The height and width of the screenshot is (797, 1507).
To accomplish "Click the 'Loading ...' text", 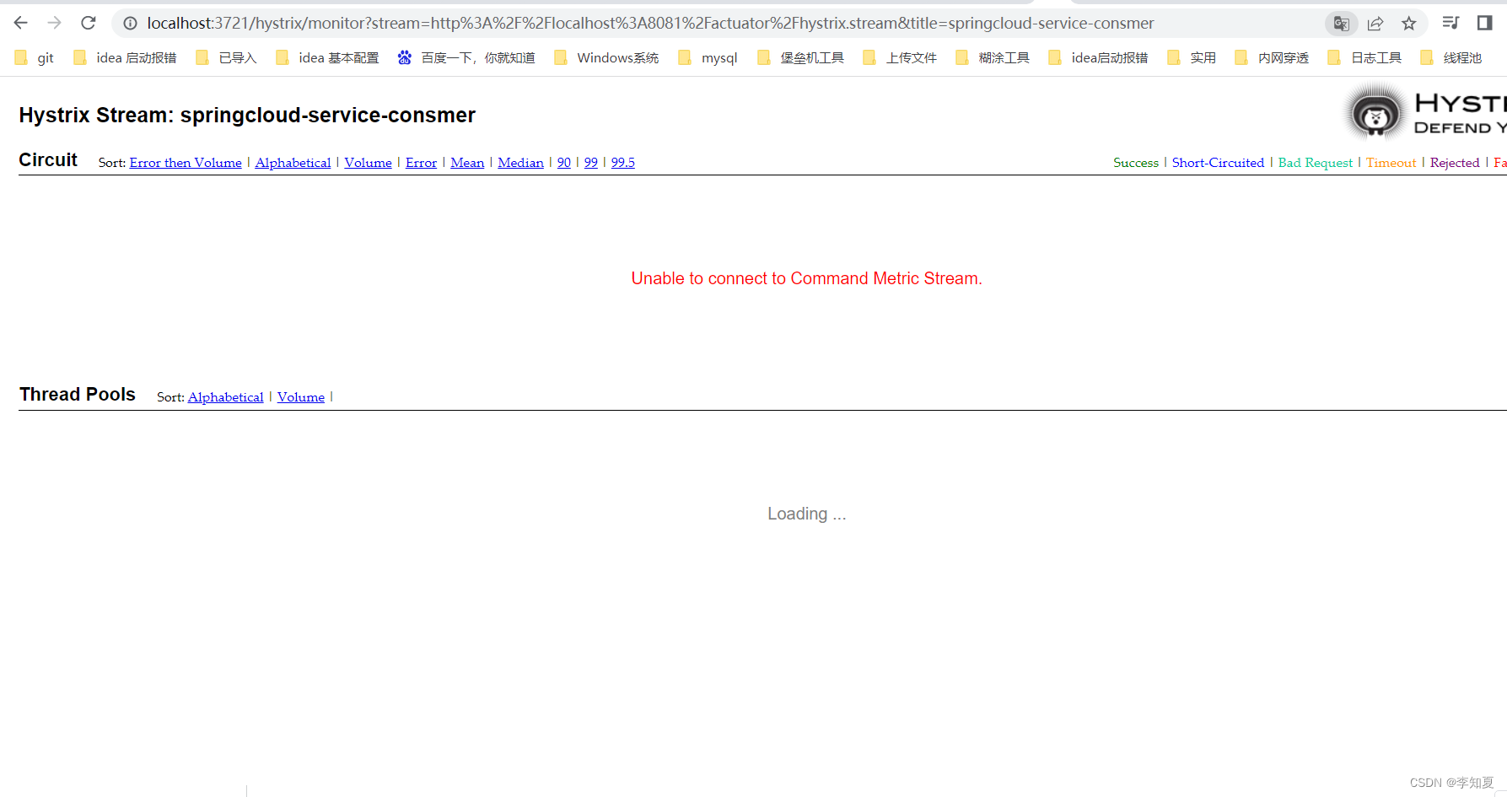I will click(806, 514).
